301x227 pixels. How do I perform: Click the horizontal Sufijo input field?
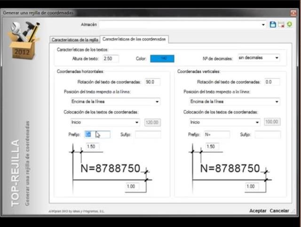tap(148, 134)
